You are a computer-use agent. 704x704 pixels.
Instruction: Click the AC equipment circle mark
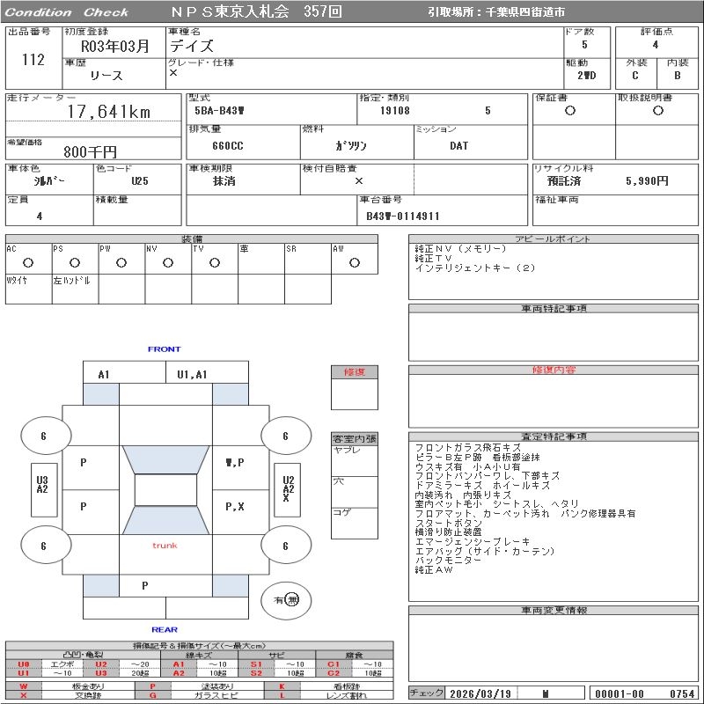28,262
